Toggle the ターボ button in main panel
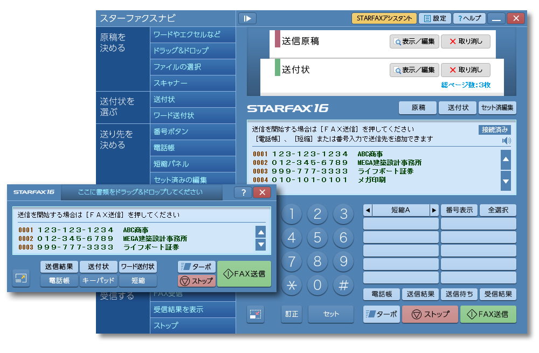 pyautogui.click(x=381, y=314)
